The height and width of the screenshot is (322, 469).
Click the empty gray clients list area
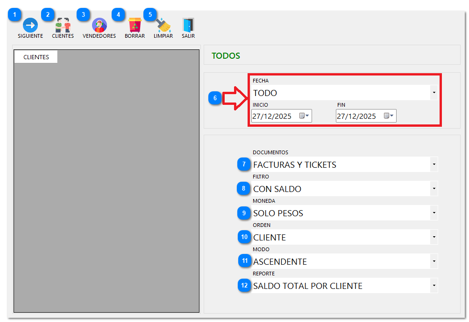(x=107, y=186)
